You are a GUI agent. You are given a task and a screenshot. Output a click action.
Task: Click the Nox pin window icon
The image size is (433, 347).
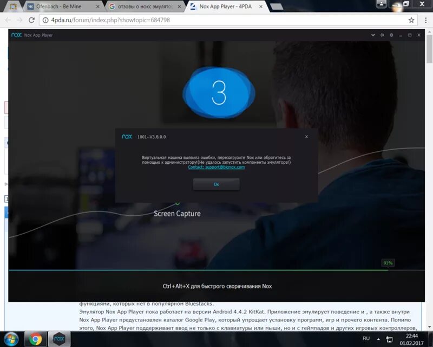point(382,35)
